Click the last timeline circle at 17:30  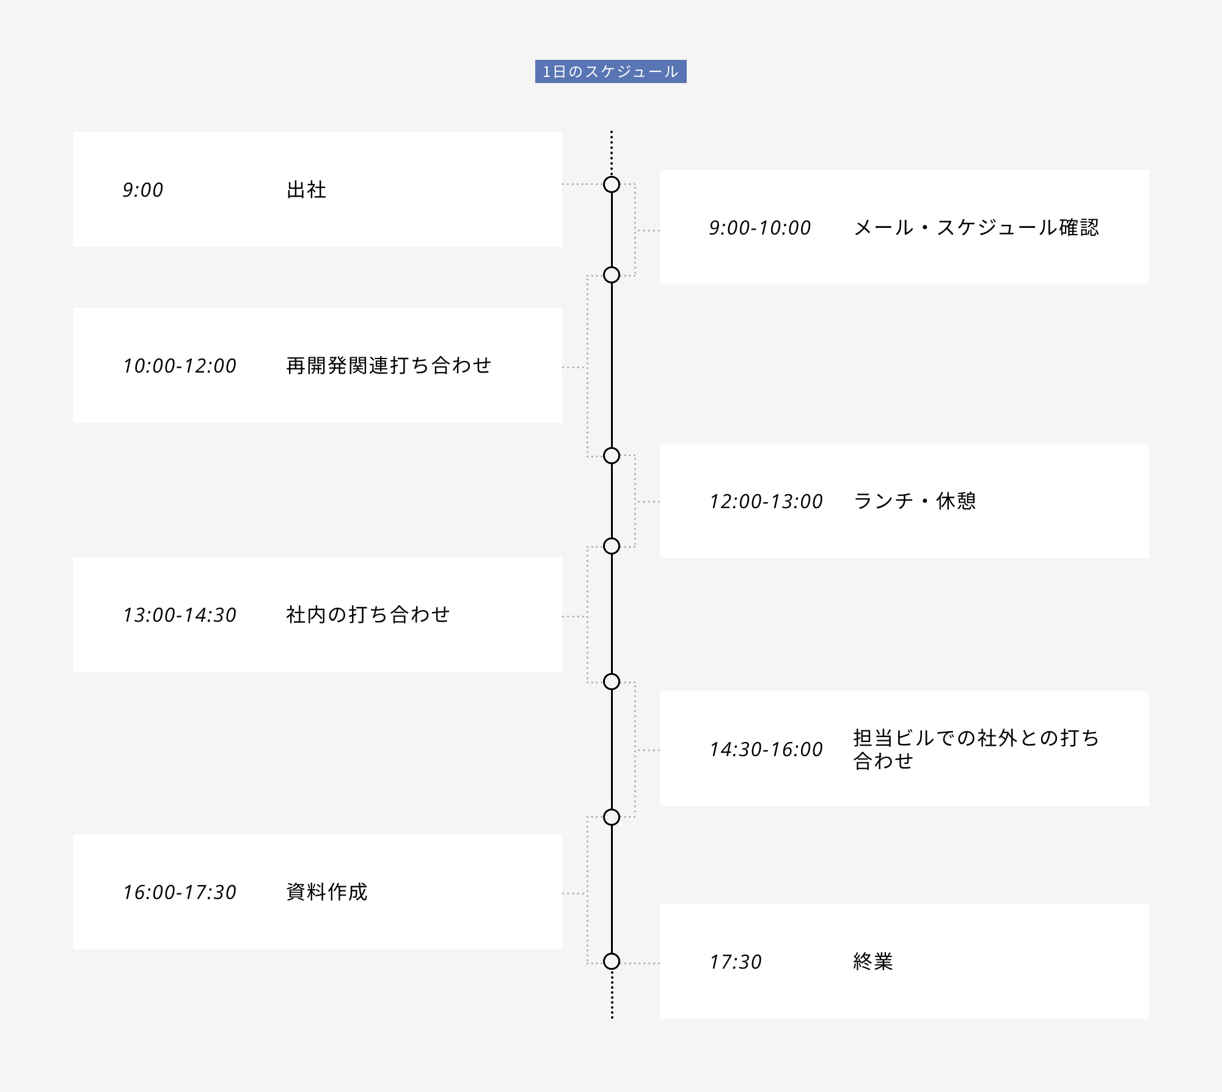click(x=612, y=961)
